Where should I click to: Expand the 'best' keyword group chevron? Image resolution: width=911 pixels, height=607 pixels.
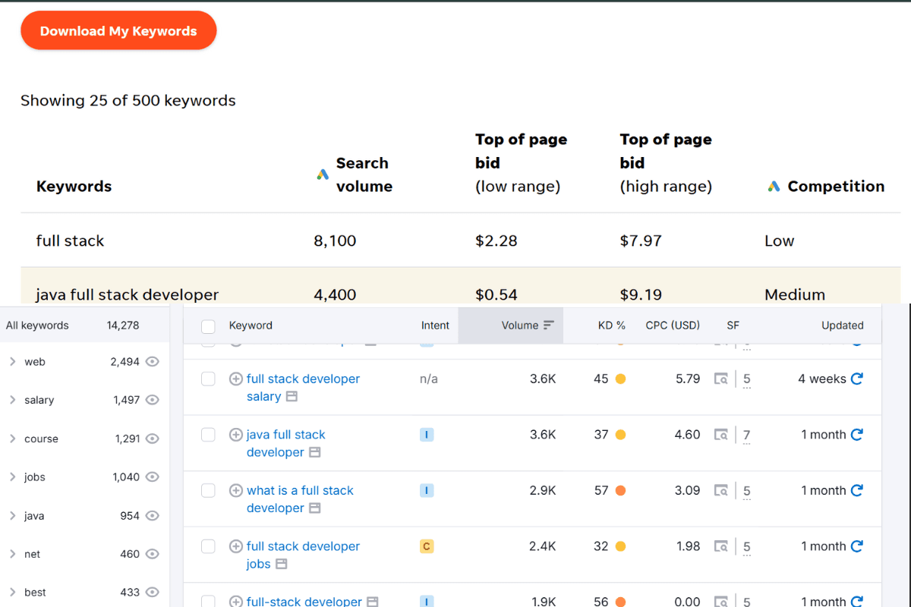click(12, 592)
